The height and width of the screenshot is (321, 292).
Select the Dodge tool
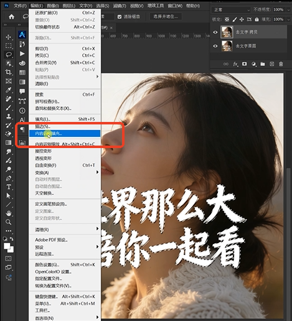pos(8,169)
